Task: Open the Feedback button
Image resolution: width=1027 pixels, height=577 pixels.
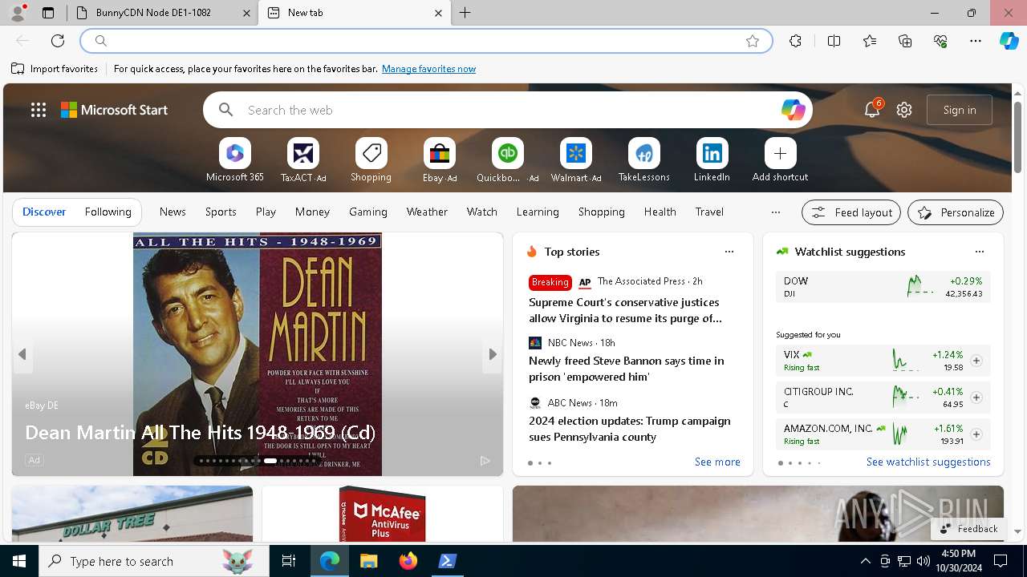Action: click(x=968, y=529)
